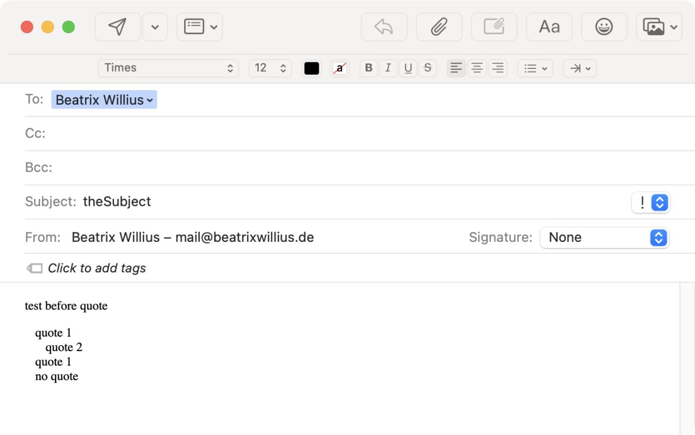Center align the text
Screen dimensions: 695x435
[477, 68]
